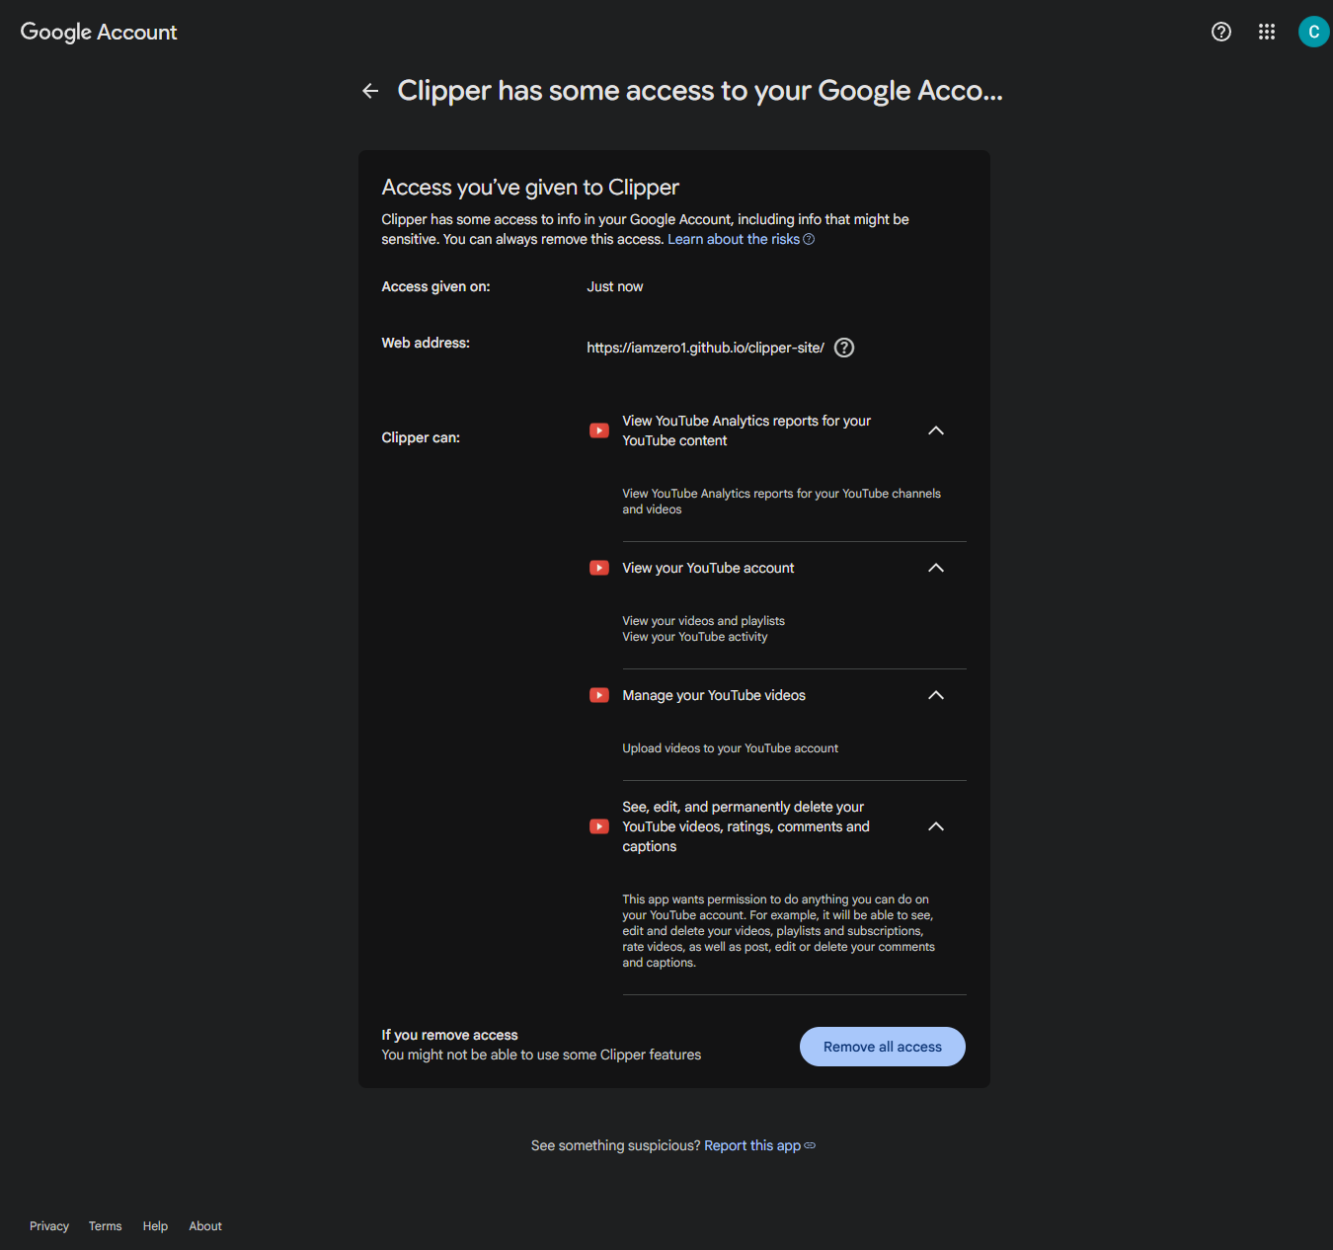This screenshot has width=1333, height=1250.
Task: Open the Privacy footer link
Action: (49, 1226)
